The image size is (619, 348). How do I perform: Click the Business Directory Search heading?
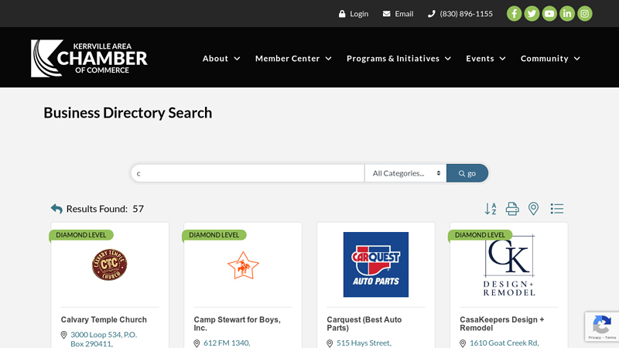tap(128, 113)
